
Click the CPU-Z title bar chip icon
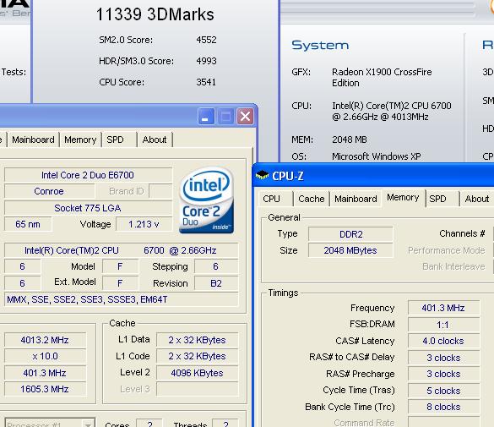pyautogui.click(x=262, y=175)
